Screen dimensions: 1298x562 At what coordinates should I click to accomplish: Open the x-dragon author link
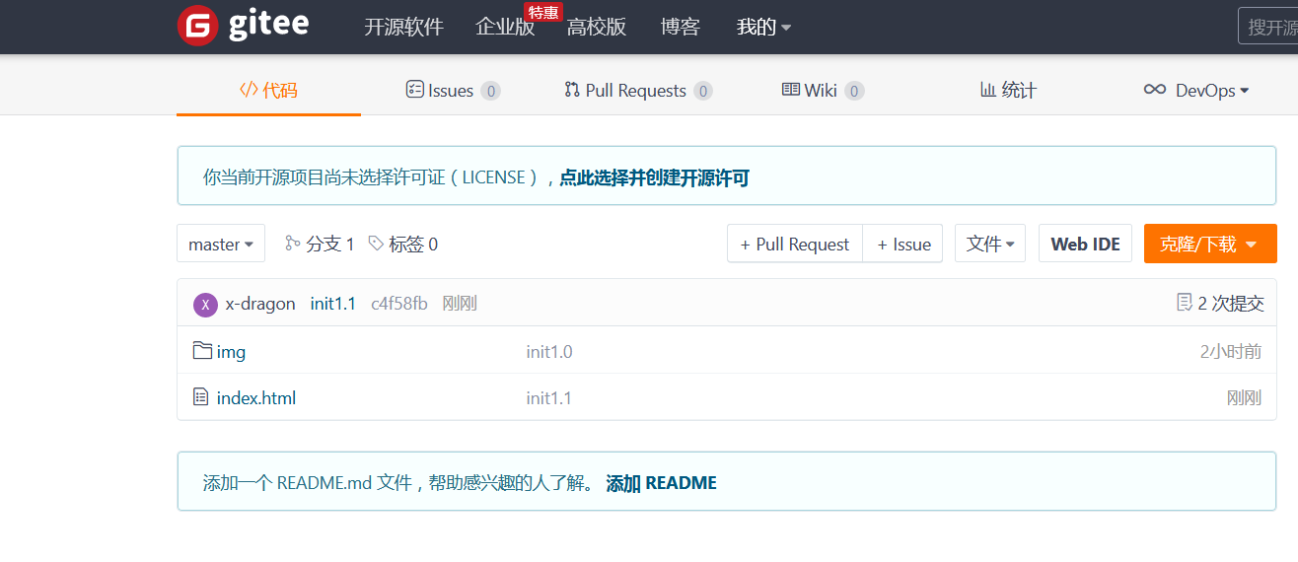click(x=260, y=304)
